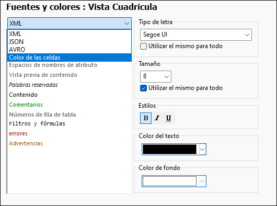
Task: Open the background color dropdown arrow
Action: (202, 181)
